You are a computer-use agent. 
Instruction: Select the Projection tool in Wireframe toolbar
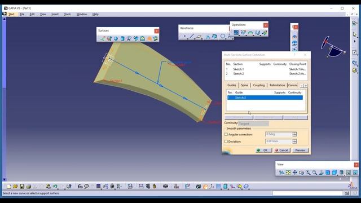coord(208,36)
